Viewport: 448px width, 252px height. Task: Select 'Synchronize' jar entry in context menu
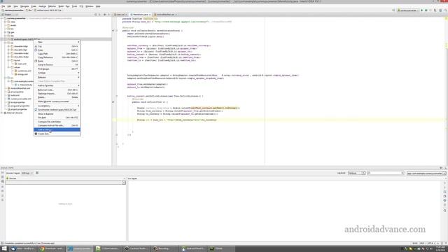(x=57, y=110)
